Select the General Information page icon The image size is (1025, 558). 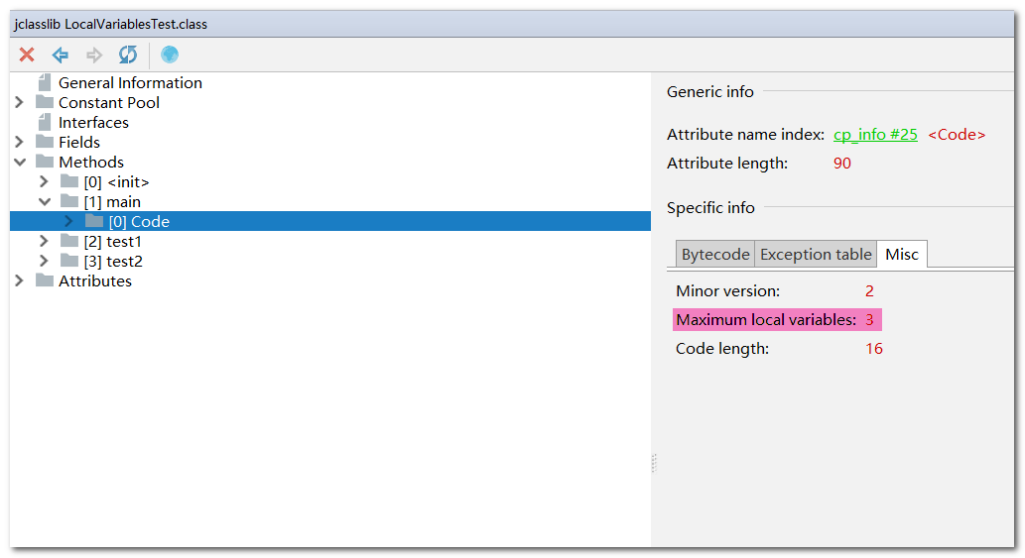click(x=45, y=83)
